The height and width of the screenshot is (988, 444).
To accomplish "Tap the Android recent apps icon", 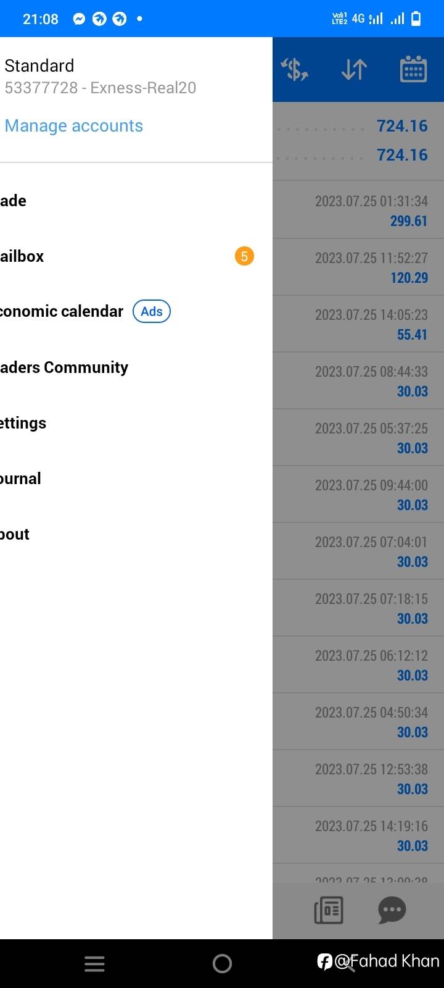I will pos(94,964).
